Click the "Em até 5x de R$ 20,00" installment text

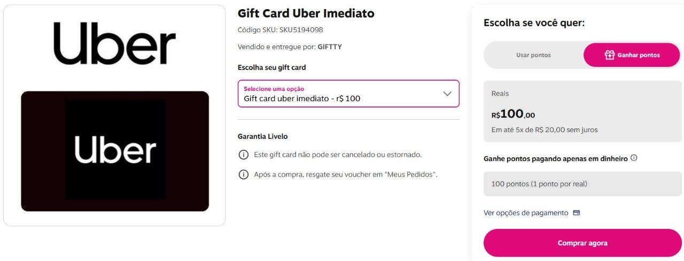tap(544, 130)
